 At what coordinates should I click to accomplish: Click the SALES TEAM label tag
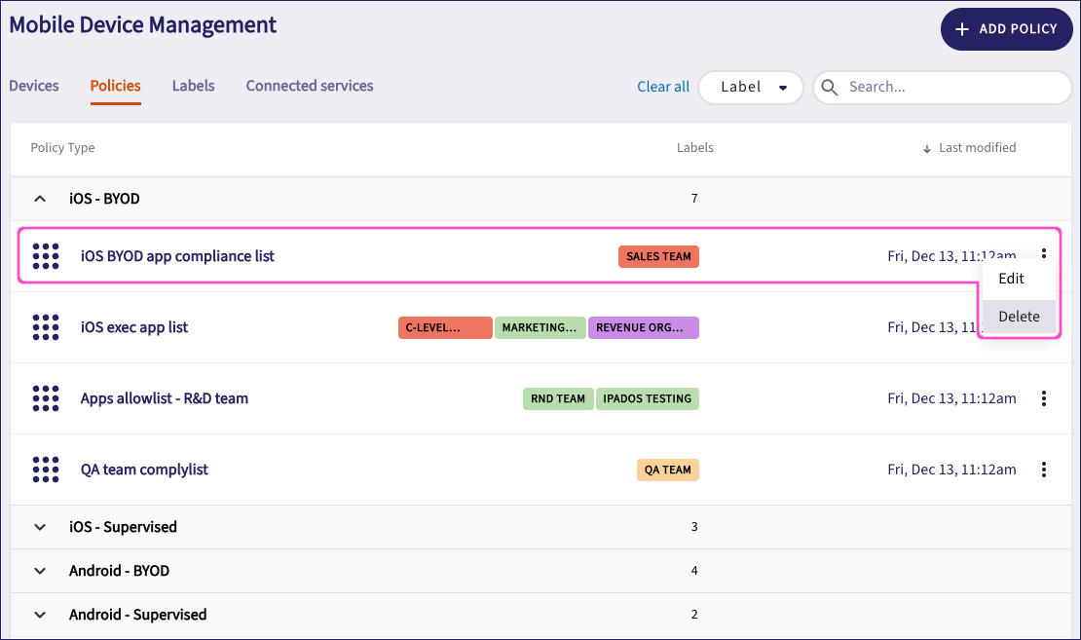coord(658,256)
